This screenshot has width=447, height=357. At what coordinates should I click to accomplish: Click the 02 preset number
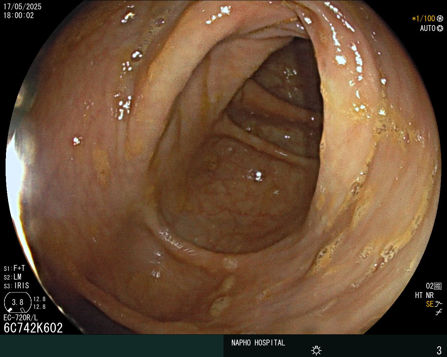pos(430,286)
